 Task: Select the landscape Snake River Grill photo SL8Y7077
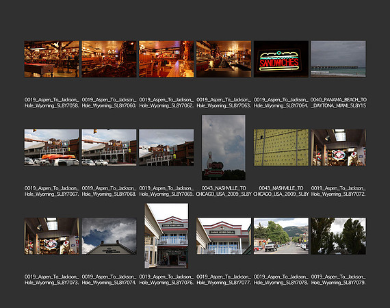tap(224, 236)
